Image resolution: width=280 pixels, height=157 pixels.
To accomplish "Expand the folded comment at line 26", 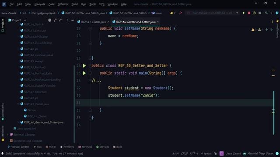I will (90, 81).
